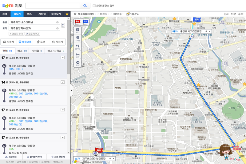Click the map search input field
Image resolution: width=246 pixels, height=164 pixels.
(x=53, y=6)
